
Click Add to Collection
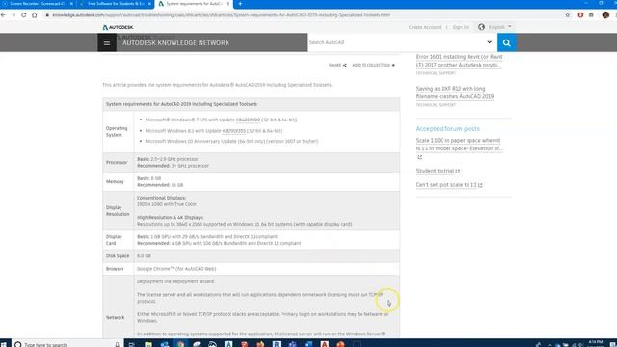pos(373,65)
